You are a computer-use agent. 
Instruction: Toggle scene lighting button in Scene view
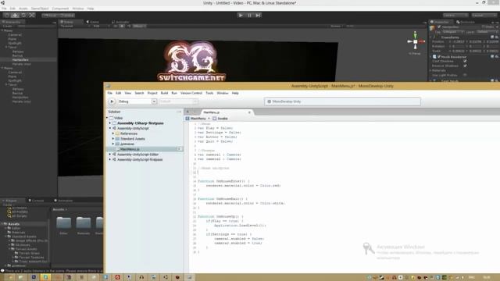pyautogui.click(x=122, y=26)
